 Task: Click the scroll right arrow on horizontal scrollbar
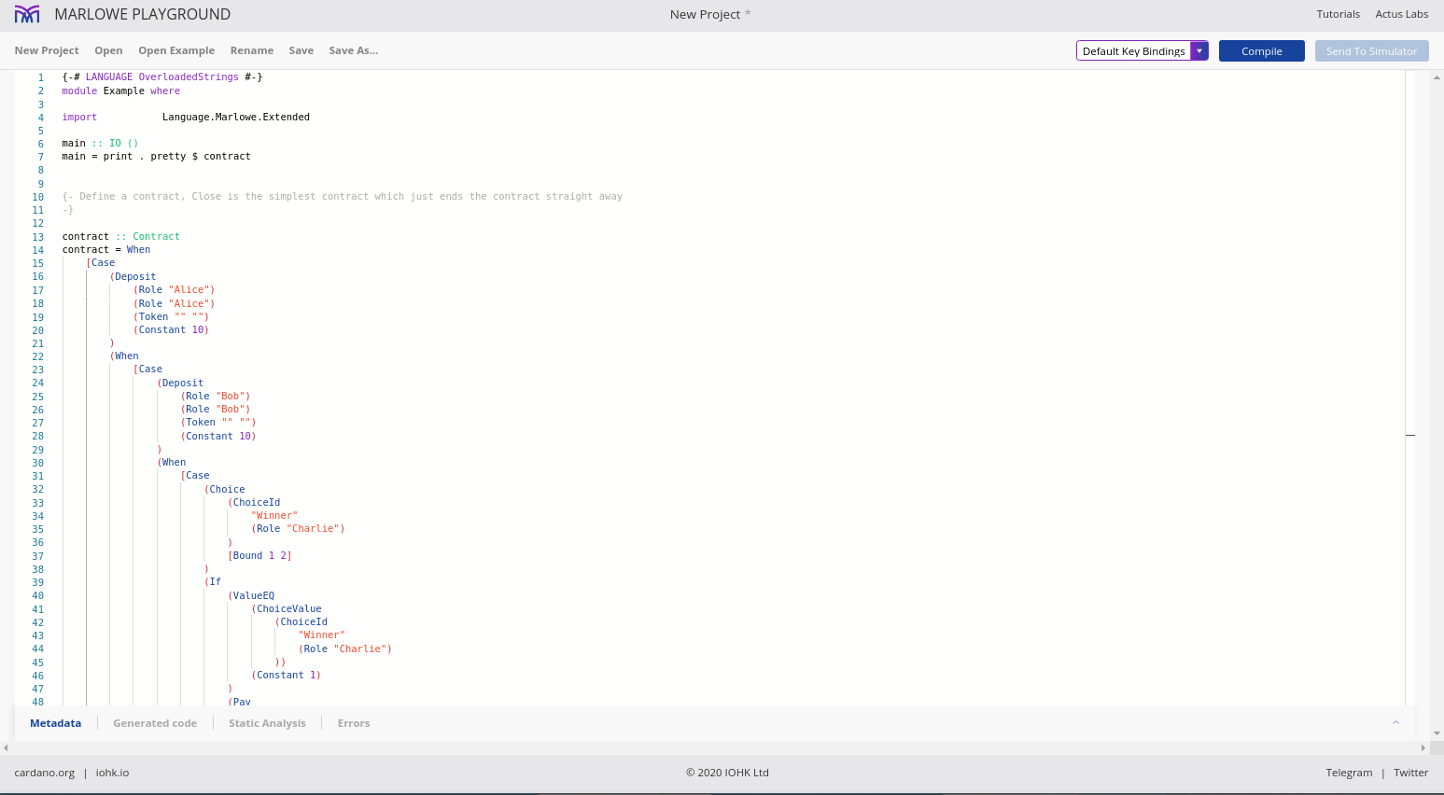click(1423, 747)
